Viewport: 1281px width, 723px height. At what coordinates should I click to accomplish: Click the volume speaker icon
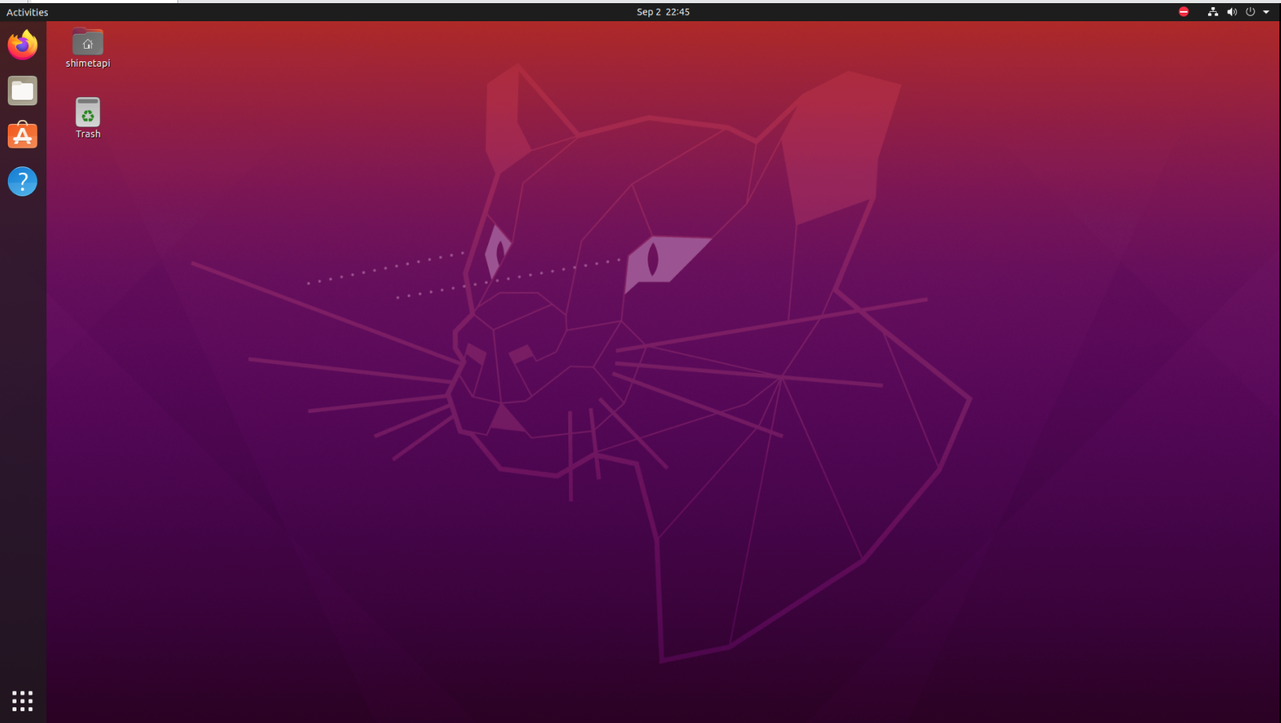1232,12
